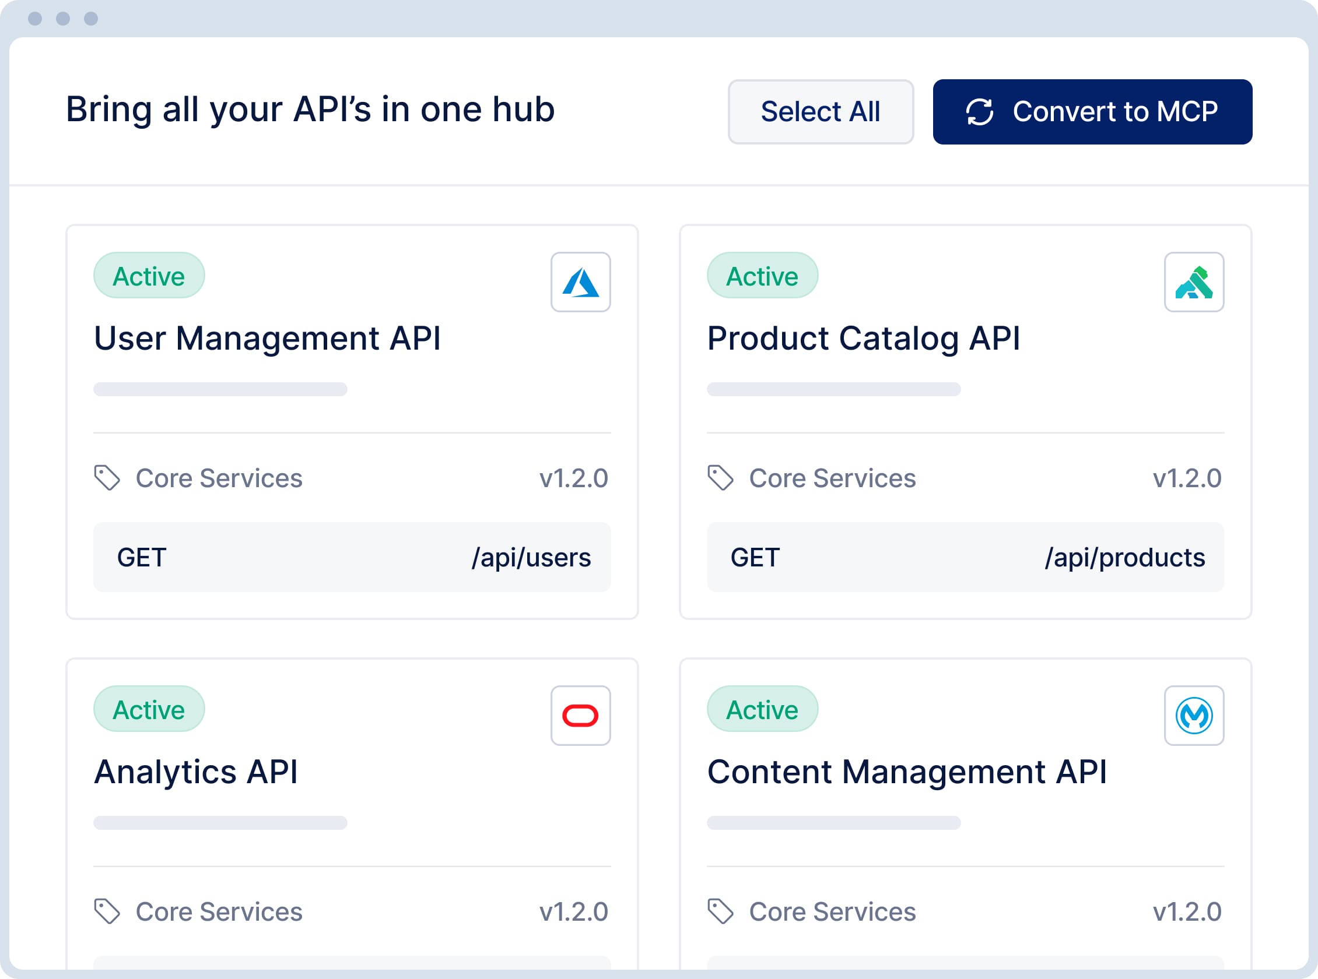Click the MuleSoft logo on Content Management card
The height and width of the screenshot is (979, 1318).
1194,715
